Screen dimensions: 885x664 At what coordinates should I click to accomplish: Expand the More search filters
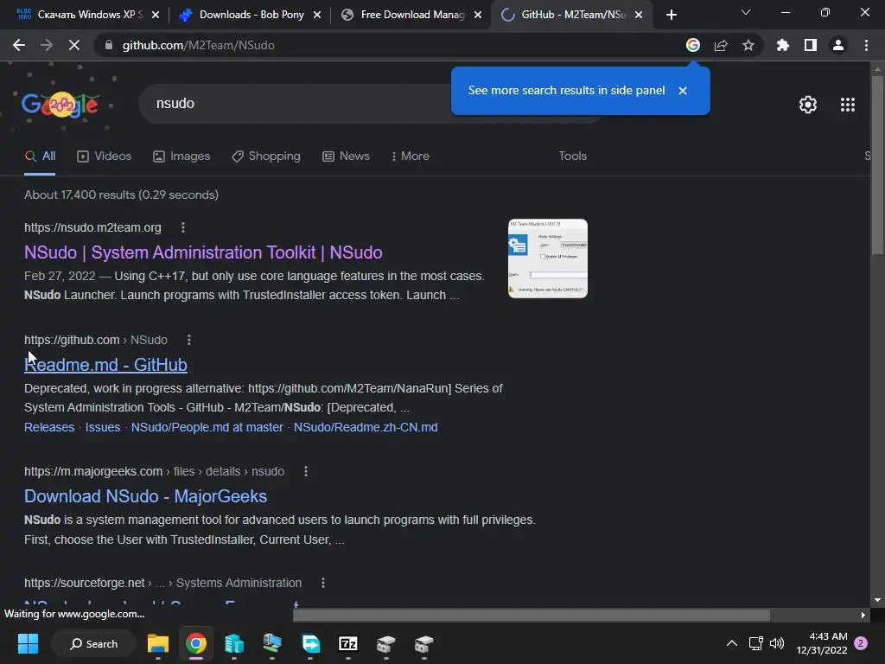pyautogui.click(x=411, y=156)
